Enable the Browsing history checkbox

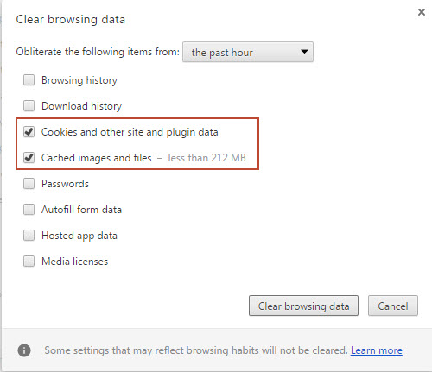click(29, 80)
